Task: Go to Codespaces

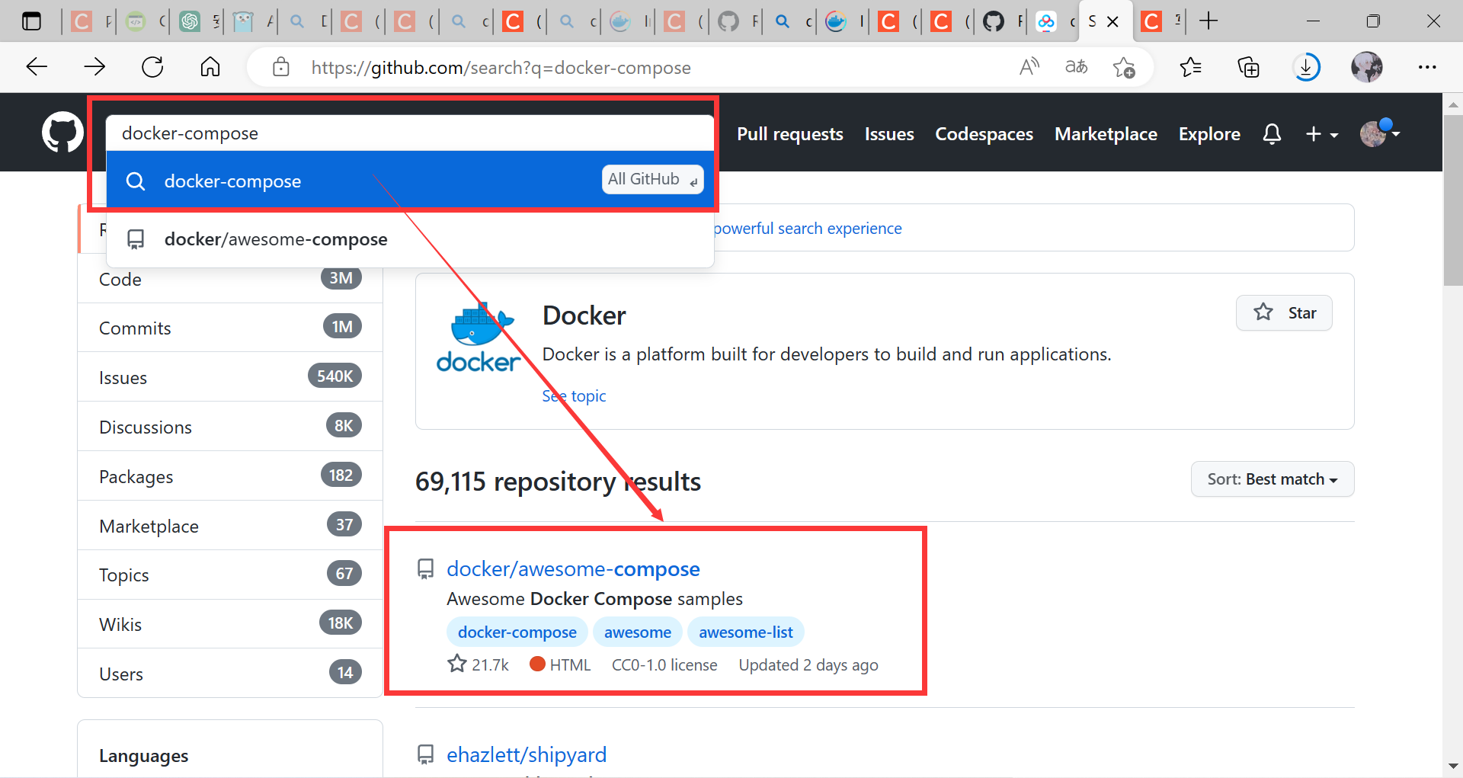Action: [984, 134]
